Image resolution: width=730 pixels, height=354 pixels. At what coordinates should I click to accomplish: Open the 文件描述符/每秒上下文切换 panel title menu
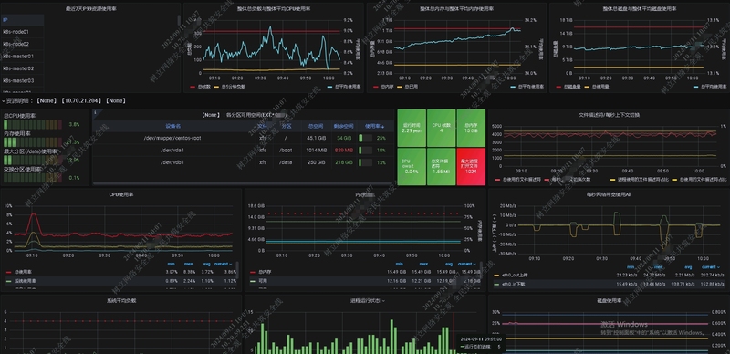(609, 115)
